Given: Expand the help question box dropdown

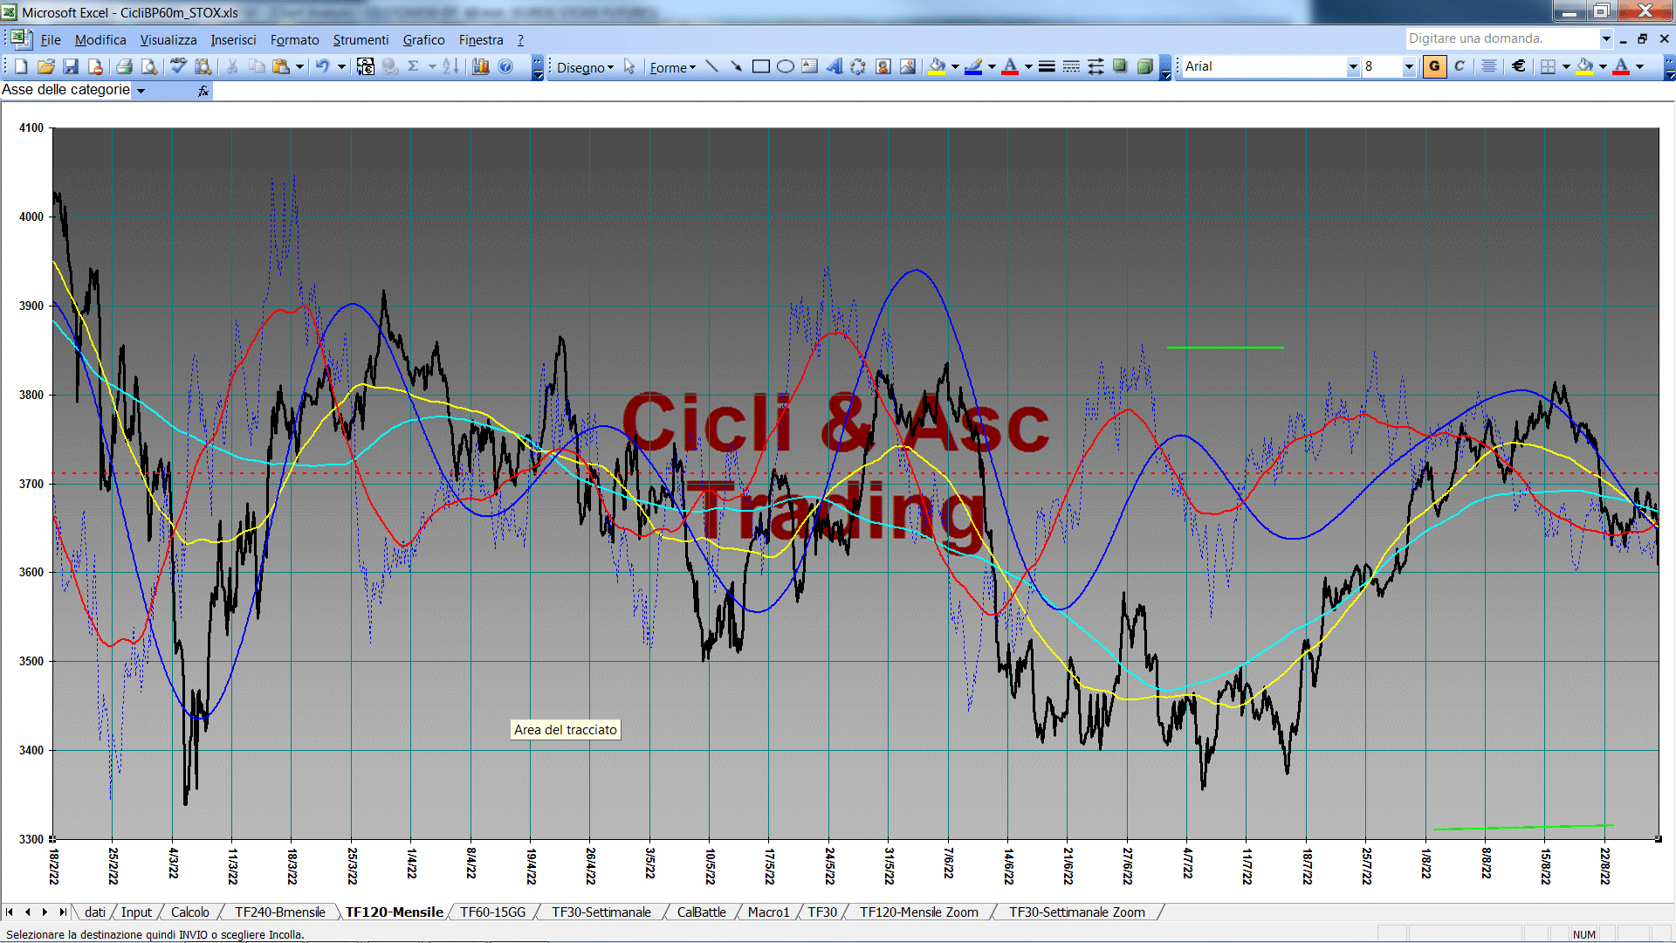Looking at the screenshot, I should 1605,38.
